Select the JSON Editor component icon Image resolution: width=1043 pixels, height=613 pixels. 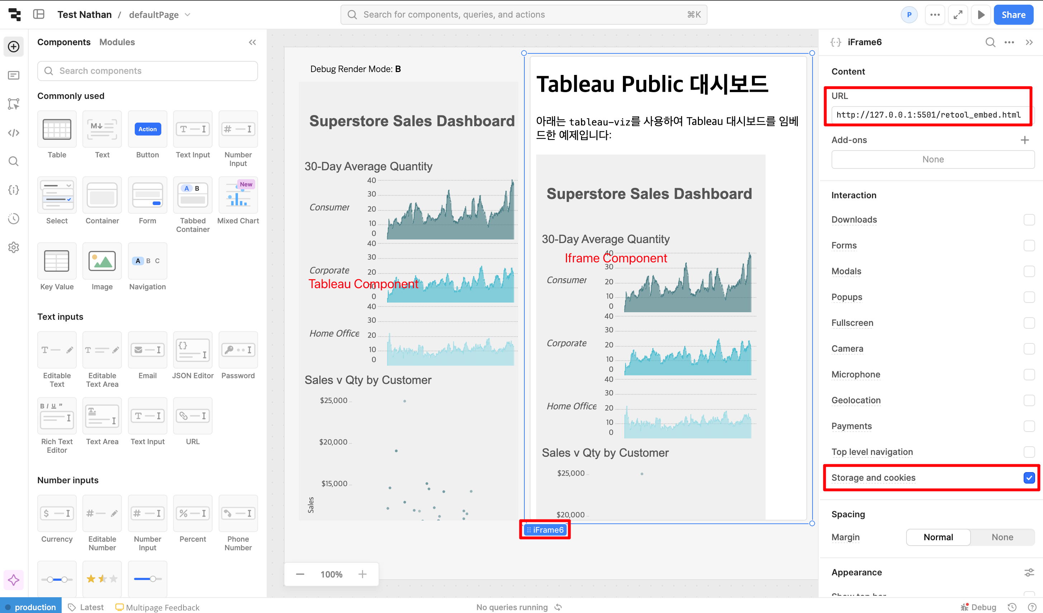[192, 350]
